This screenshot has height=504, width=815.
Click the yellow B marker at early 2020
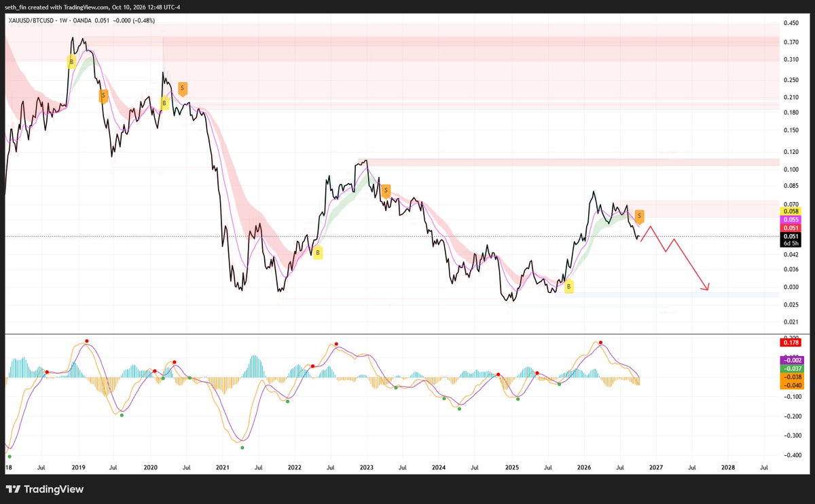164,103
